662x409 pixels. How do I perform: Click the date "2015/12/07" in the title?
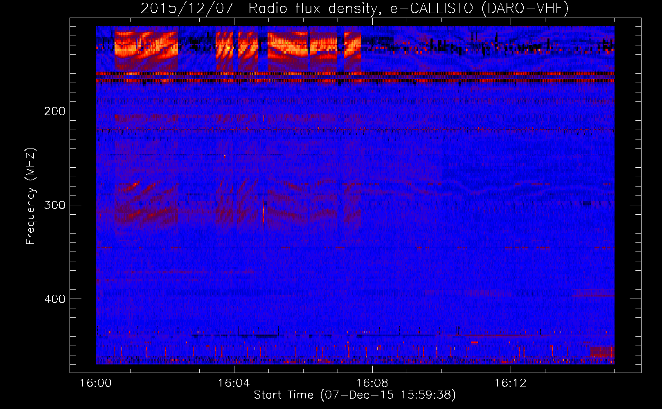(x=187, y=9)
